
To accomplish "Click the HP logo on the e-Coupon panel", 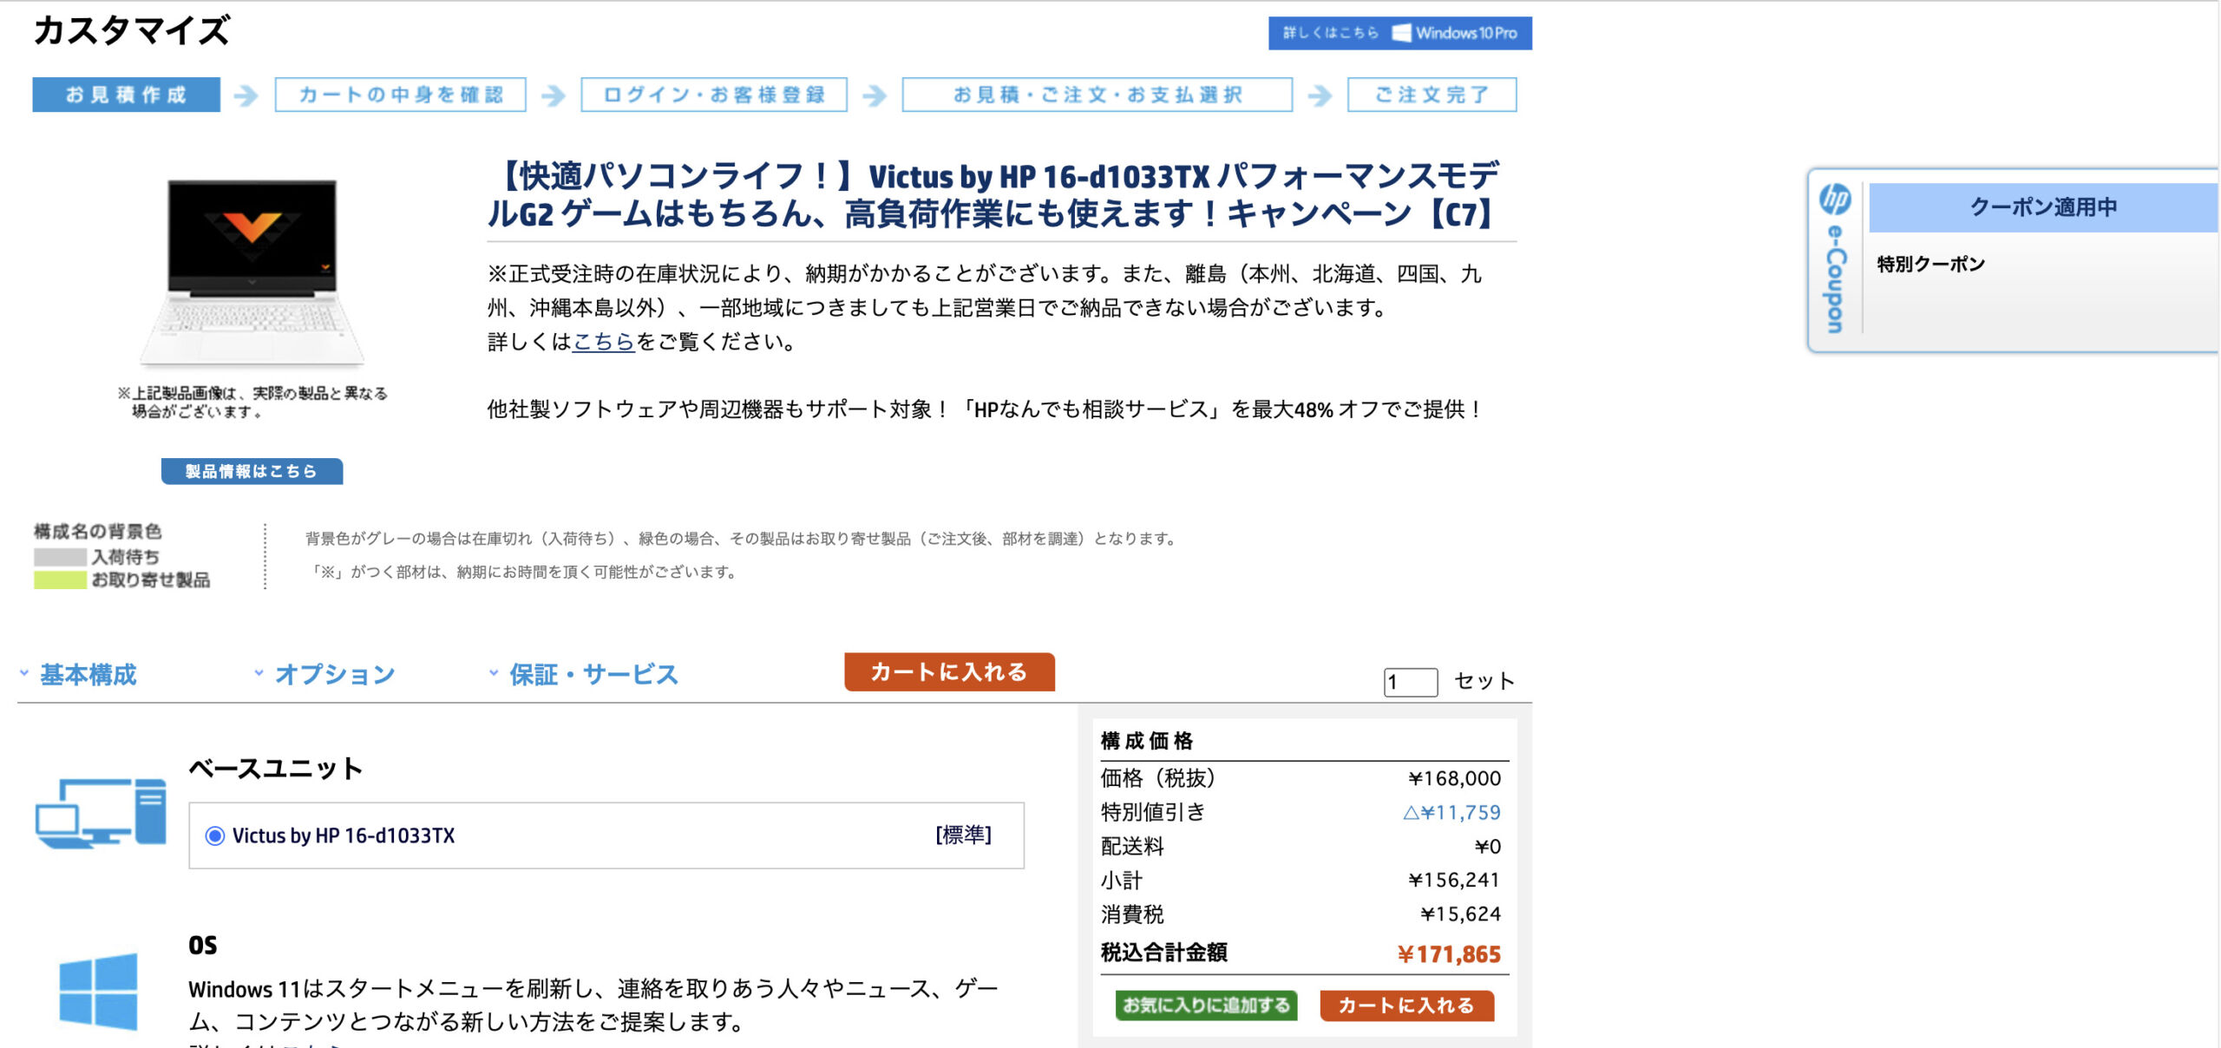I will point(1835,200).
